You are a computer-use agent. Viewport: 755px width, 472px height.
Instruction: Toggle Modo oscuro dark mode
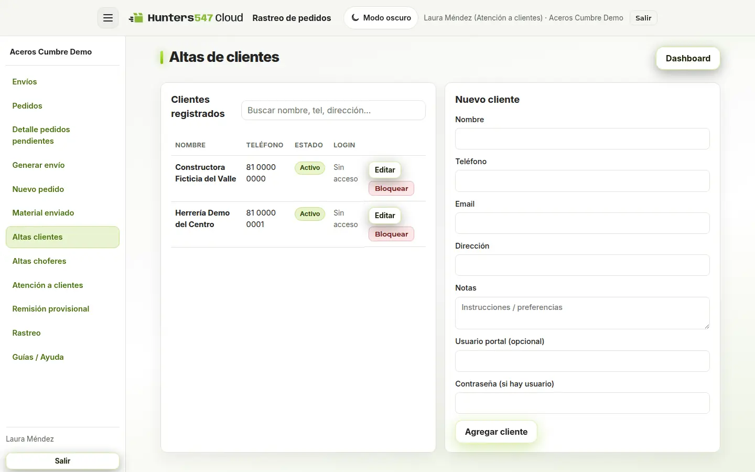pyautogui.click(x=381, y=18)
